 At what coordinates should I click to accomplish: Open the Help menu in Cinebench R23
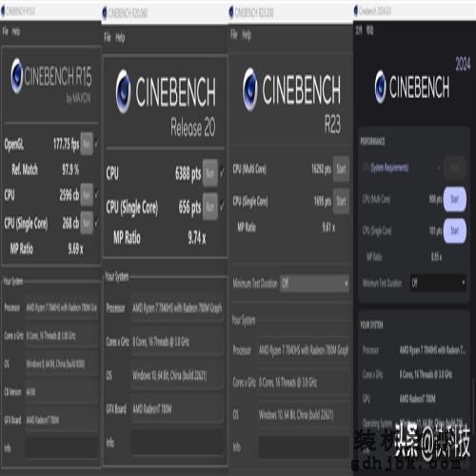coord(247,35)
